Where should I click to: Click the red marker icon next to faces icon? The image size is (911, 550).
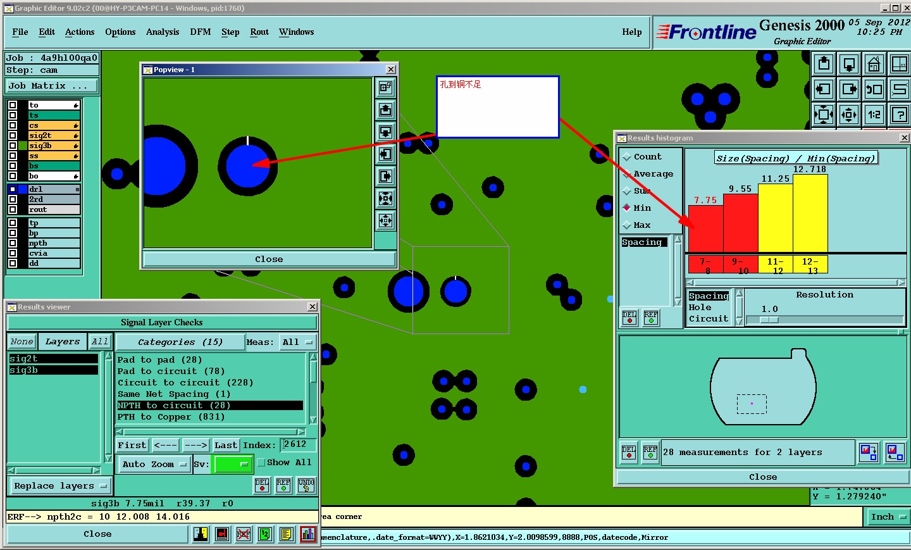click(222, 534)
